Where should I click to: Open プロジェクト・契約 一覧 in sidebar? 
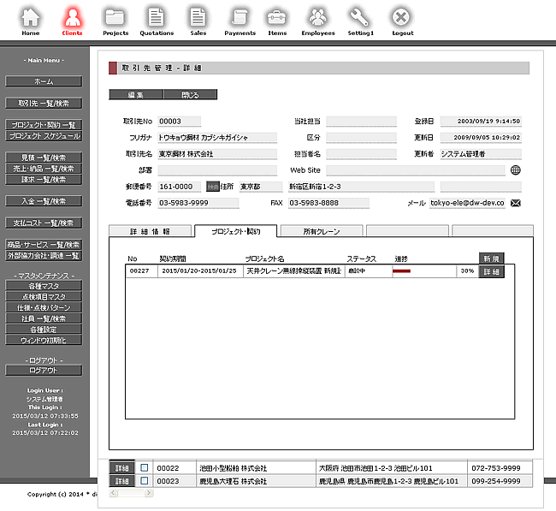point(44,125)
